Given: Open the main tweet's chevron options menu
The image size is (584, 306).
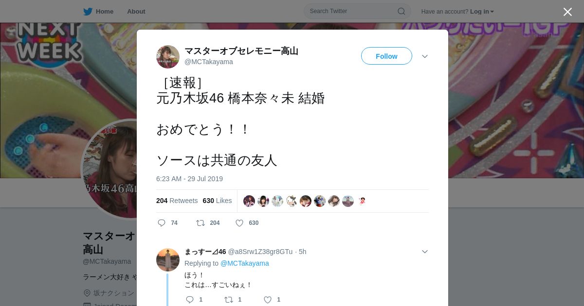Looking at the screenshot, I should (x=425, y=56).
